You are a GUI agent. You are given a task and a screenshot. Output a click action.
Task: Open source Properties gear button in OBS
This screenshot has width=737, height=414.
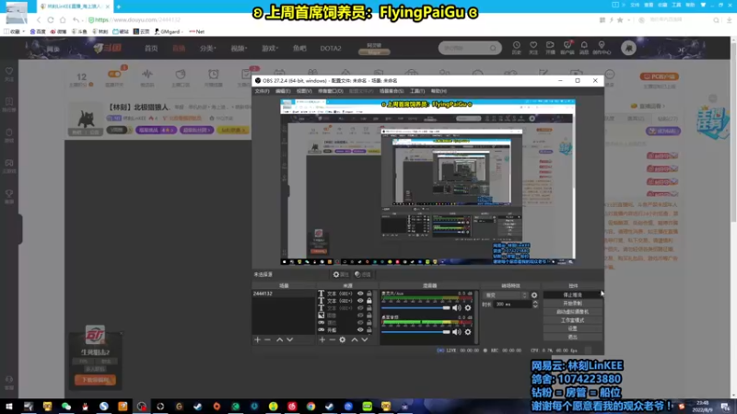tap(341, 274)
